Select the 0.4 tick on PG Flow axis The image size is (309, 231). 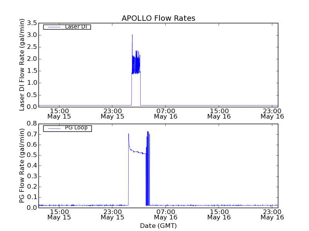(32, 166)
